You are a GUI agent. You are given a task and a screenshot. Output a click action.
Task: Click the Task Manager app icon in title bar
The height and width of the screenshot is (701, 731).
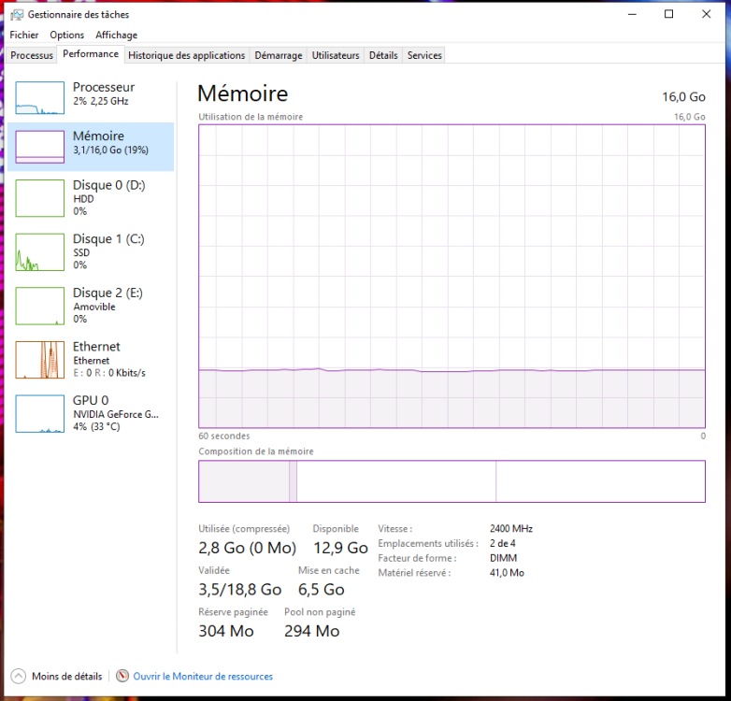[x=17, y=15]
